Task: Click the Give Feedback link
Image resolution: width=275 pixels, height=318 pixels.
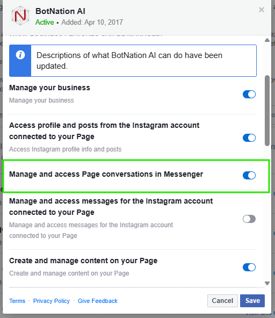Action: pos(98,301)
